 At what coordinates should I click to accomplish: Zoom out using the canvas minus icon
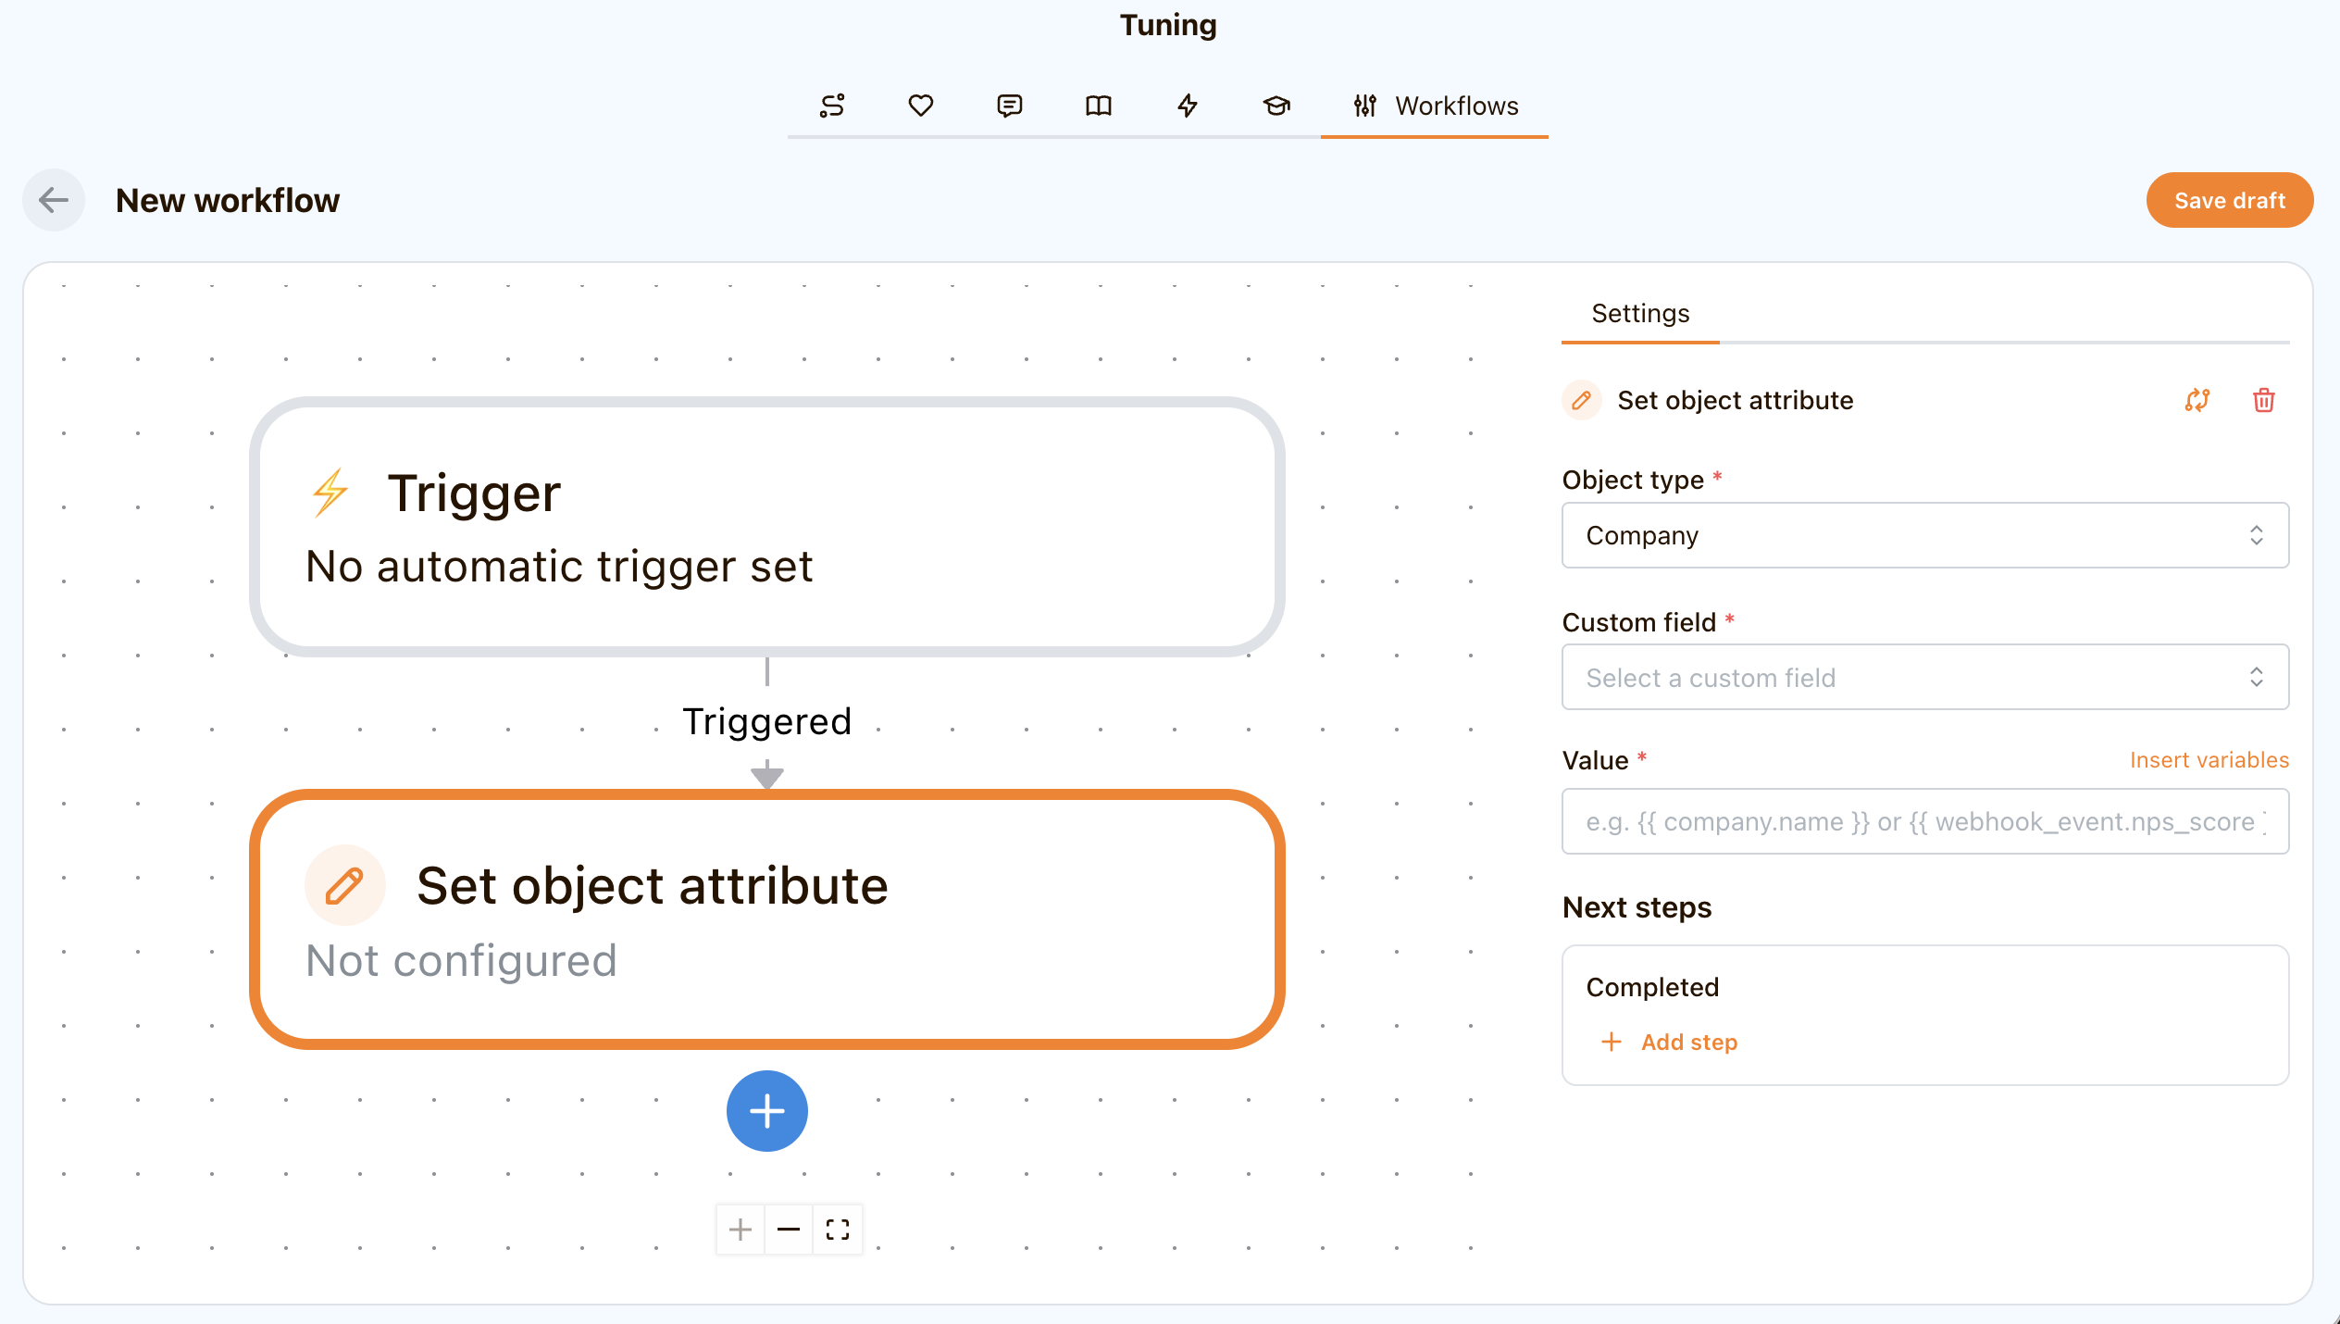pos(789,1230)
